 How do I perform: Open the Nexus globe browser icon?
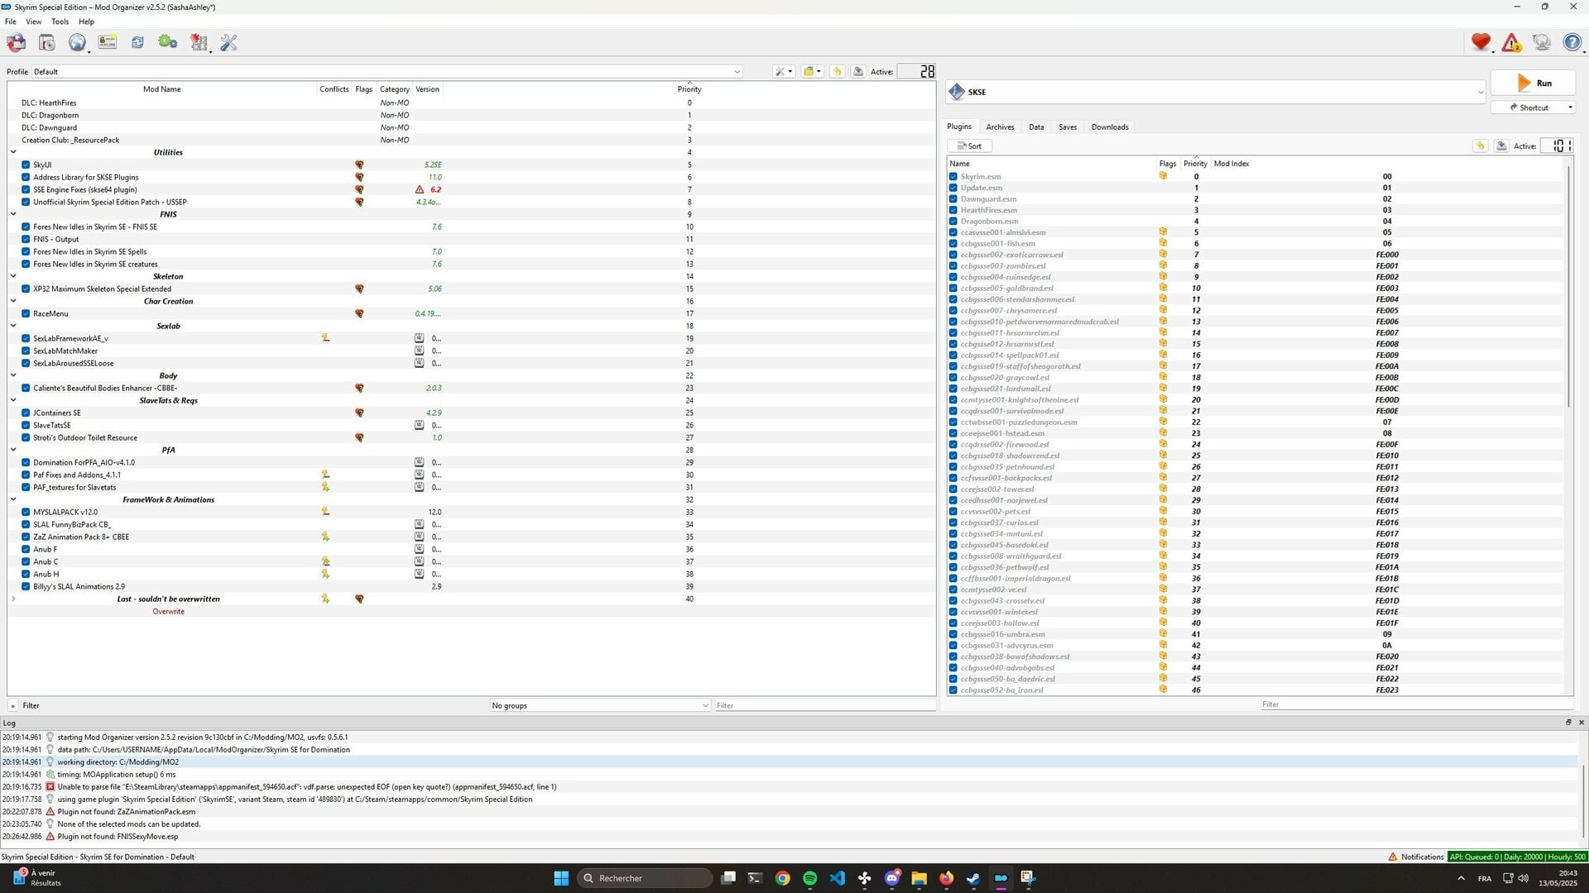(x=77, y=42)
